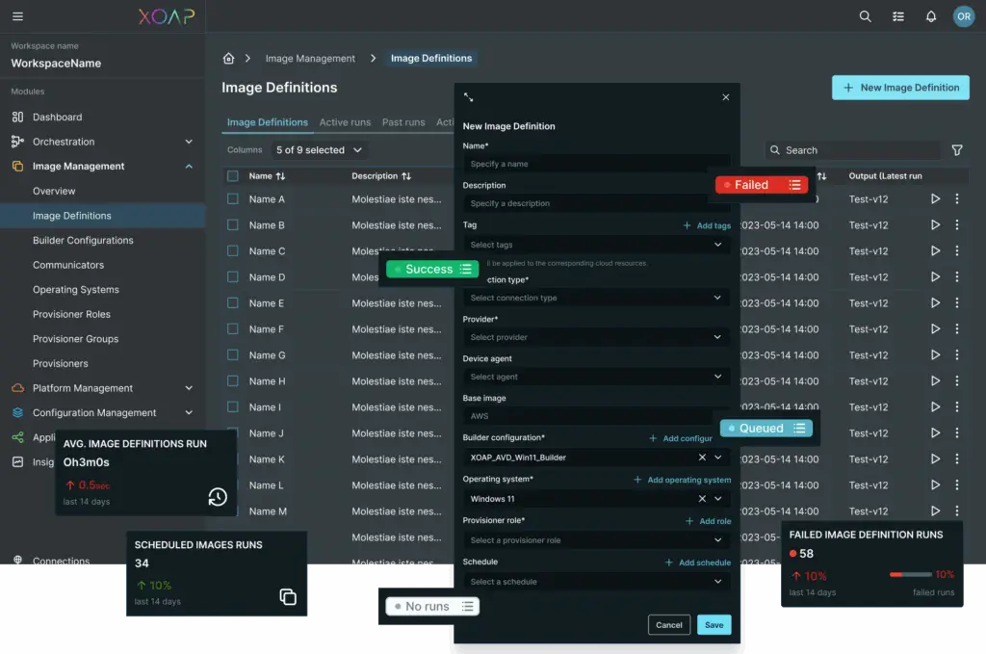The width and height of the screenshot is (986, 654).
Task: Click the filter icon beside Search
Action: (x=956, y=150)
